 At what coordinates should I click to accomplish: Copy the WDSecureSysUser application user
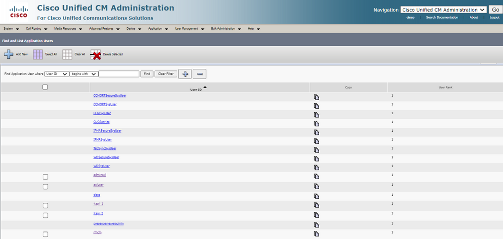[x=316, y=158]
